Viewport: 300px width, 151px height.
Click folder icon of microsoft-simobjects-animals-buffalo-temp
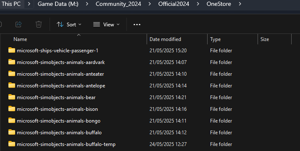(12, 144)
